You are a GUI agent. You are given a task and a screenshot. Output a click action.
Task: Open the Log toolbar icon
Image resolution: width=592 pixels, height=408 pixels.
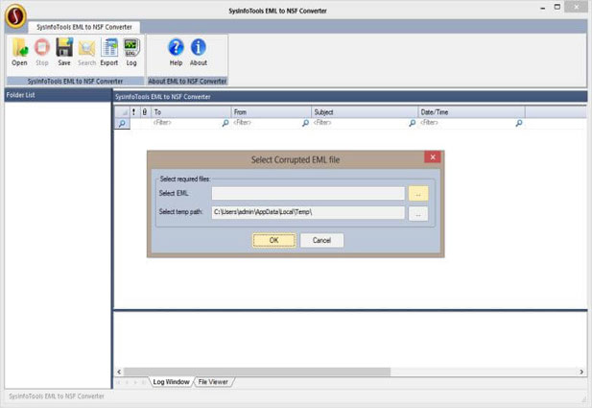(131, 52)
